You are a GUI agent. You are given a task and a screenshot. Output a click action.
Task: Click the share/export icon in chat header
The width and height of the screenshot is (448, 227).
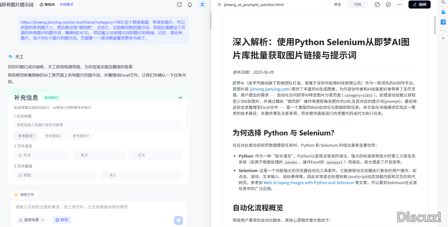coord(179,5)
